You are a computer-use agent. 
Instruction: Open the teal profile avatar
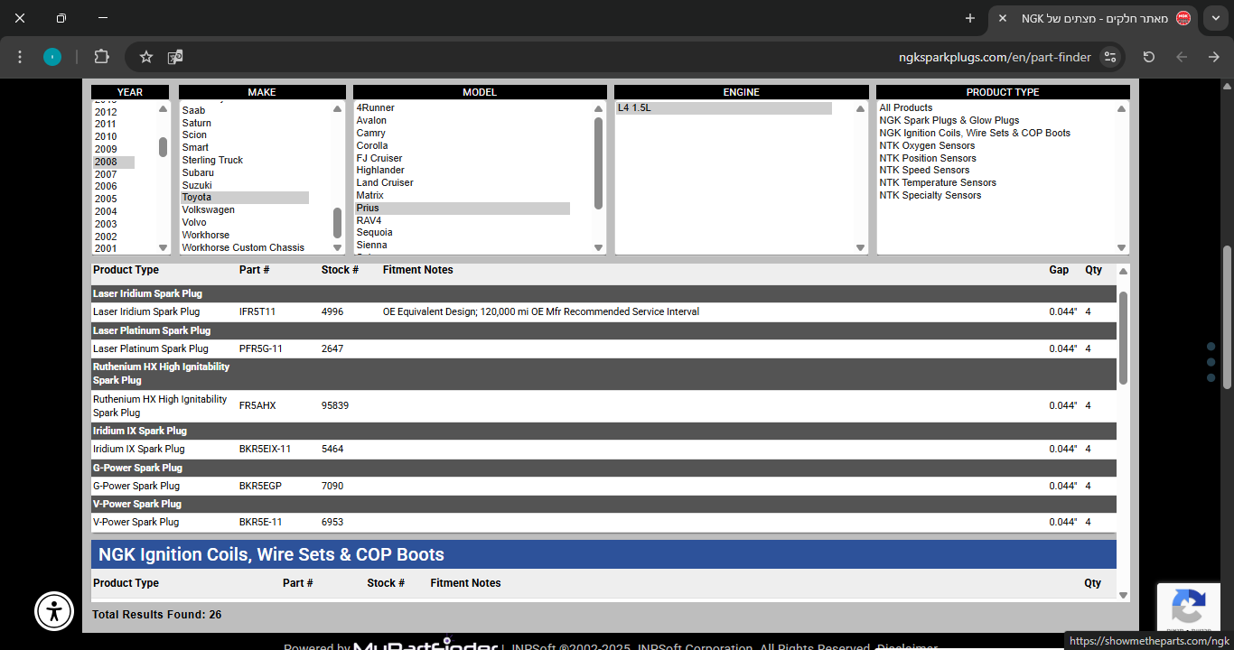click(x=52, y=57)
